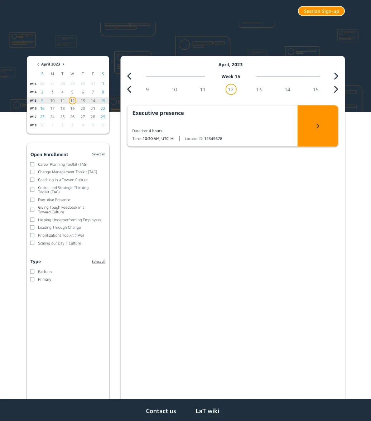Image resolution: width=371 pixels, height=421 pixels.
Task: Show earlier days in day strip
Action: (x=129, y=89)
